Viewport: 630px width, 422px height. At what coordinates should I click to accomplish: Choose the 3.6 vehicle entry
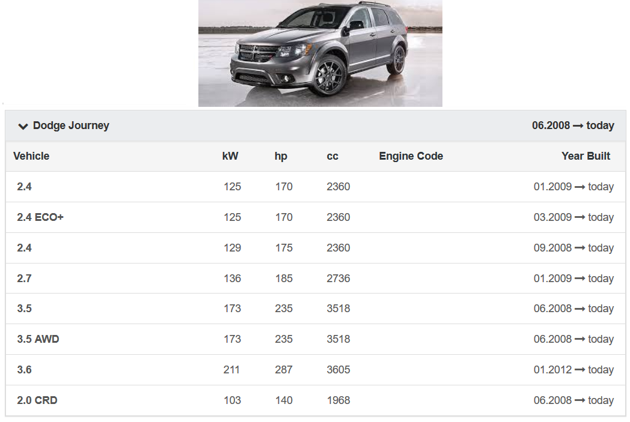tap(24, 370)
